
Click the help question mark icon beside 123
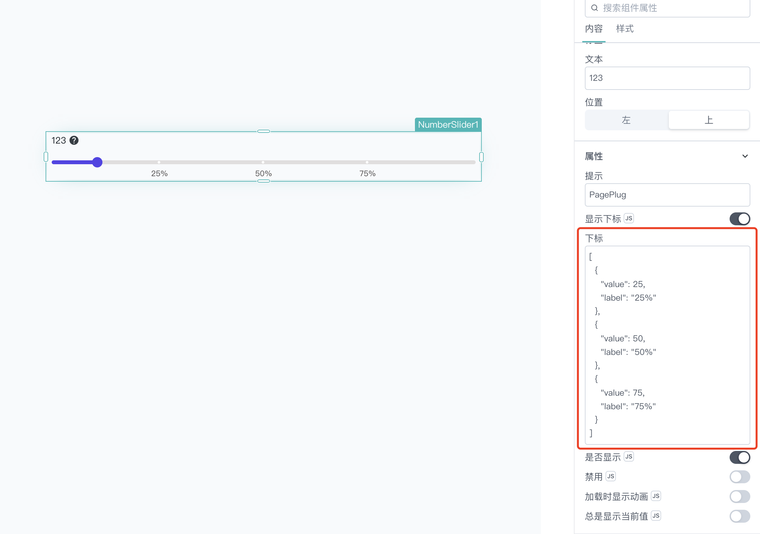tap(74, 140)
